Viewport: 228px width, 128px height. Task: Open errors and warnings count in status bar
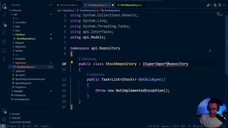pyautogui.click(x=27, y=126)
